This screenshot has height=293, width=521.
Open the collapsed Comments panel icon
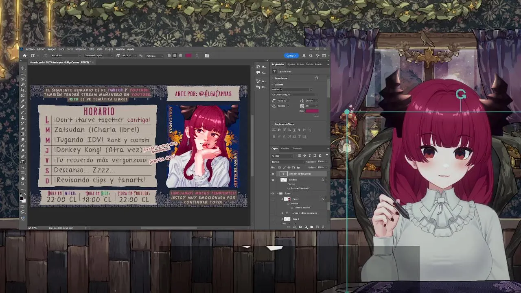click(x=258, y=72)
